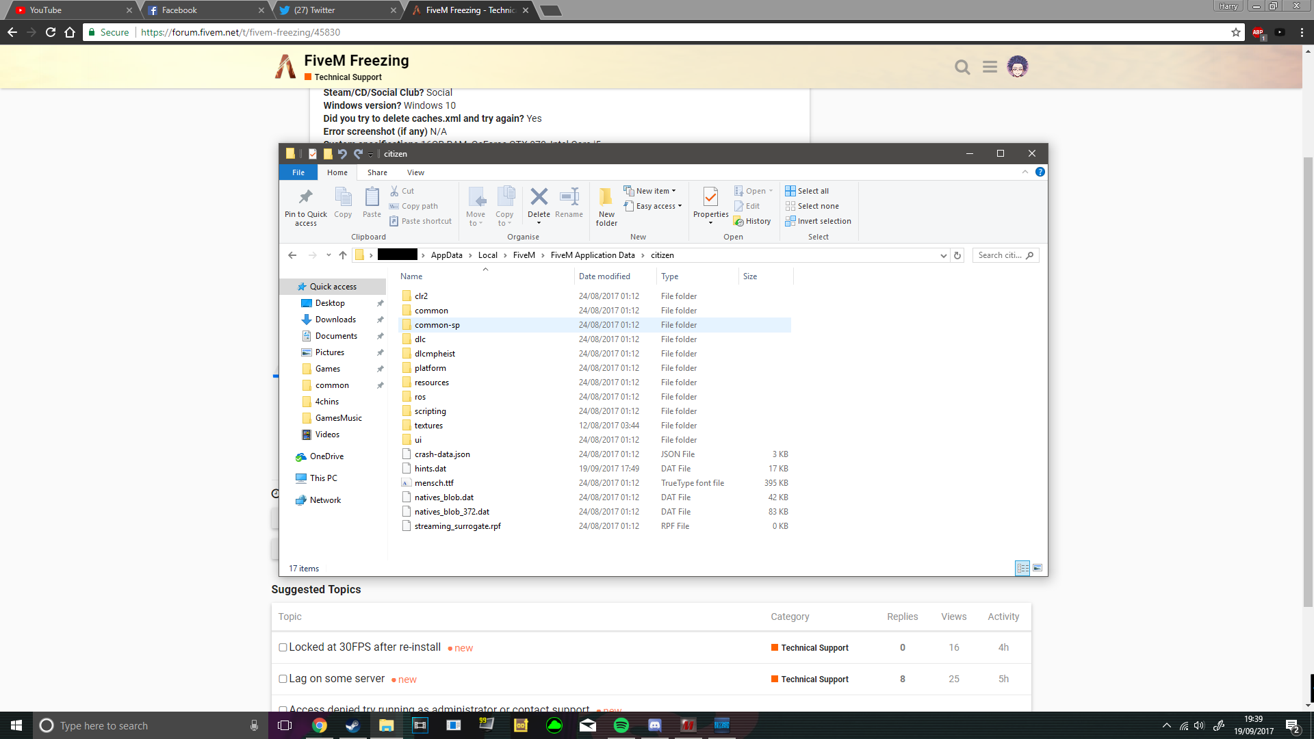The height and width of the screenshot is (739, 1314).
Task: Open Task View on the taskbar
Action: click(285, 725)
